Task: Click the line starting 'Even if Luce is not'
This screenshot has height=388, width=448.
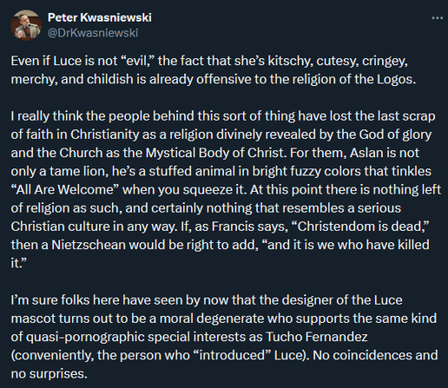Action: coord(209,61)
